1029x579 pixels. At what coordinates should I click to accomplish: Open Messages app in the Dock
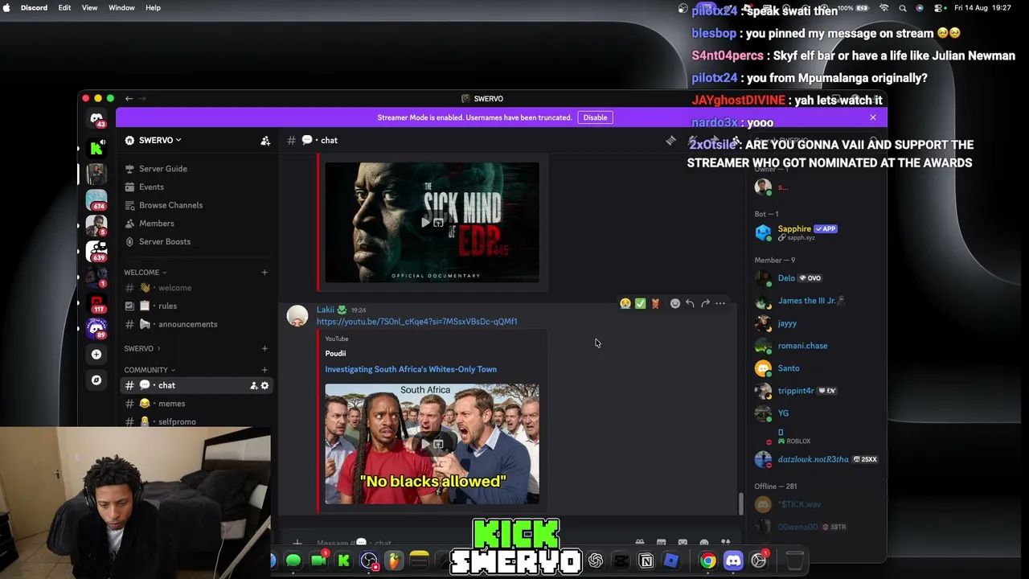[293, 561]
